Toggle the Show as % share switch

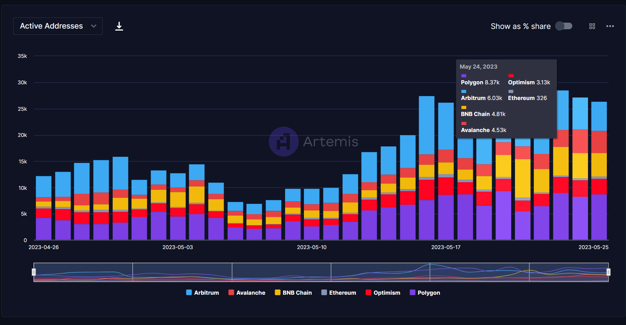pyautogui.click(x=564, y=26)
